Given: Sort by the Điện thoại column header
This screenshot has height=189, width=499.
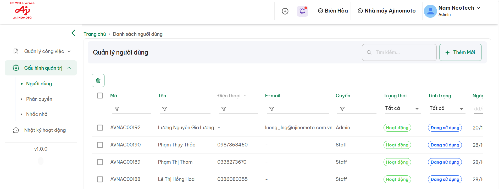Looking at the screenshot, I should (x=229, y=96).
